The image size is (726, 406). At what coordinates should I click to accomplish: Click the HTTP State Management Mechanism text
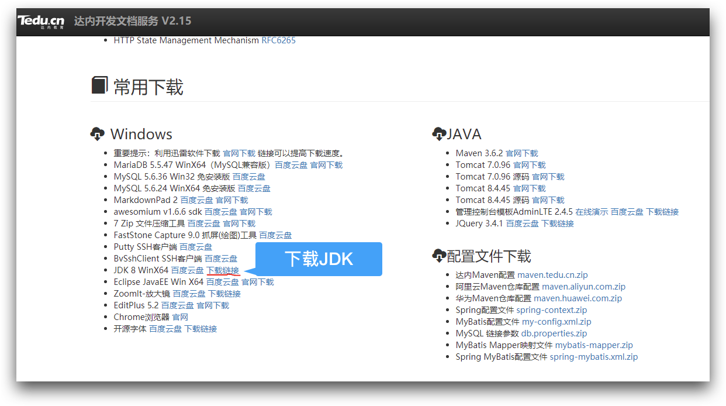tap(186, 40)
